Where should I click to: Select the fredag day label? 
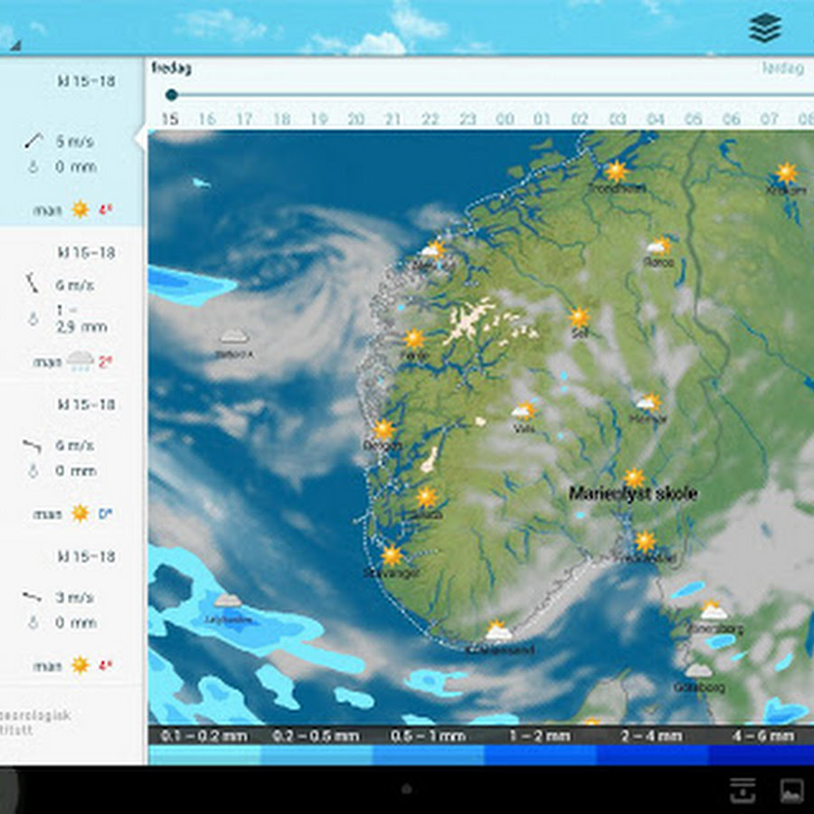tap(171, 68)
